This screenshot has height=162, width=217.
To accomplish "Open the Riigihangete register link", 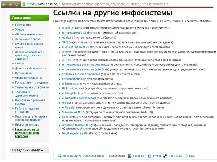I will click(75, 133).
